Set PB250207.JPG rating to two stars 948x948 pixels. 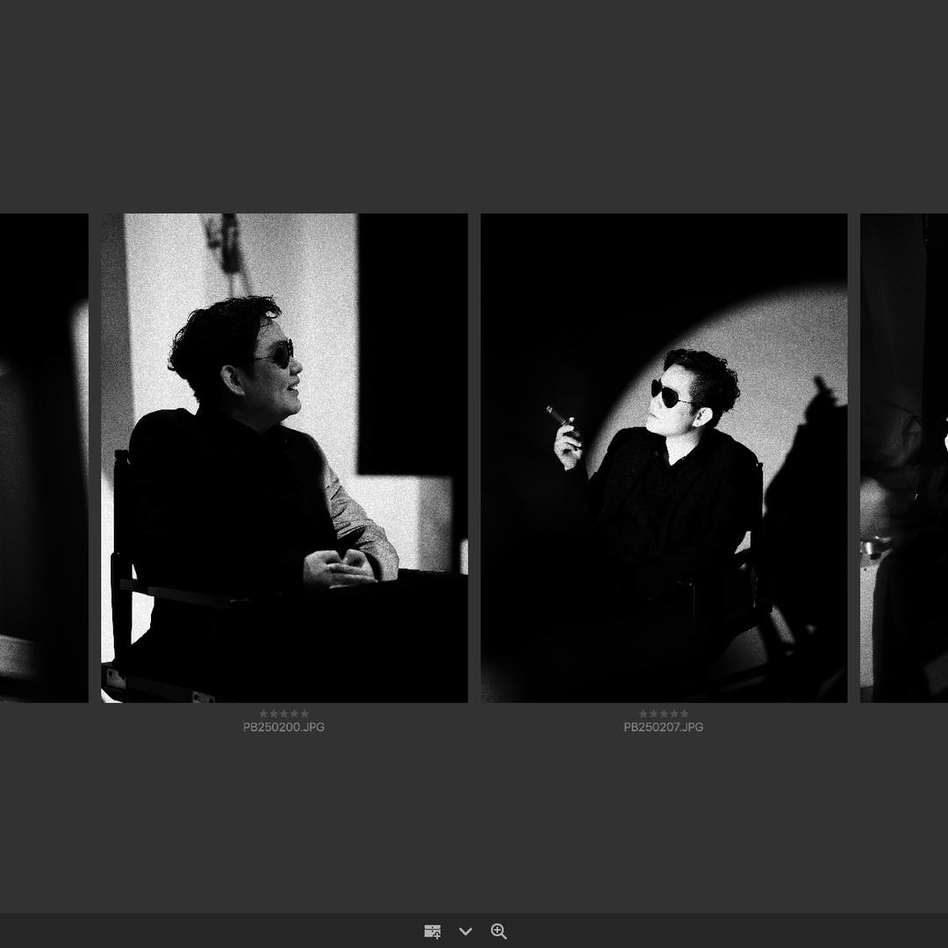click(654, 714)
